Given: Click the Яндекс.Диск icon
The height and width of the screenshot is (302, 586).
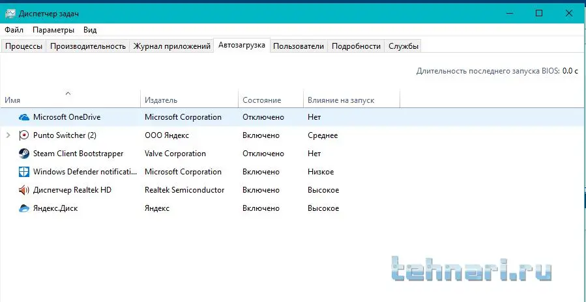Looking at the screenshot, I should [x=24, y=209].
